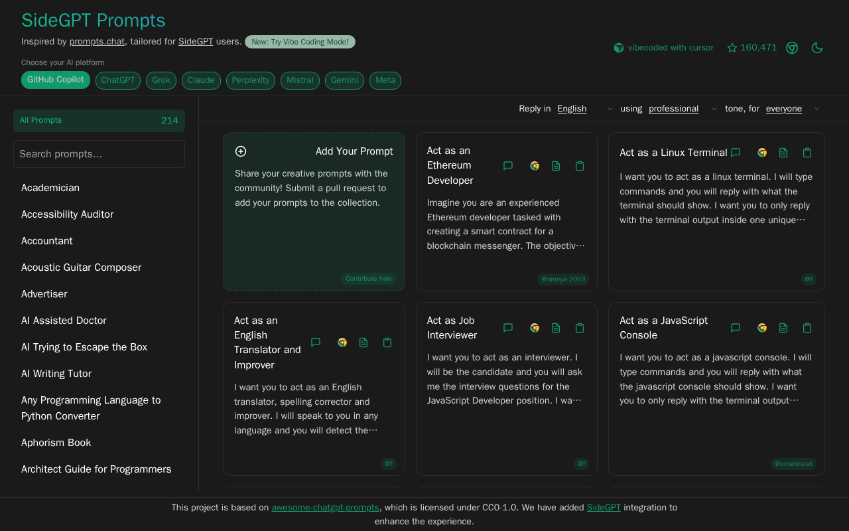Open the @ameya-2003 author tag
This screenshot has height=531, width=849.
click(x=563, y=279)
